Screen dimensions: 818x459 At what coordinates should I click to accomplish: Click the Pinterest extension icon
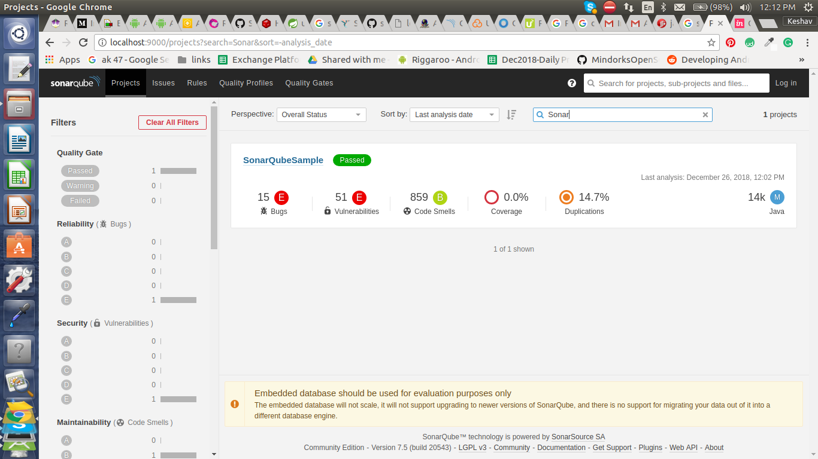731,42
